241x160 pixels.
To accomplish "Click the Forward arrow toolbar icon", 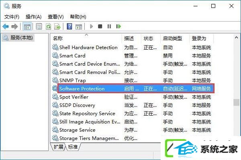I will [14, 26].
